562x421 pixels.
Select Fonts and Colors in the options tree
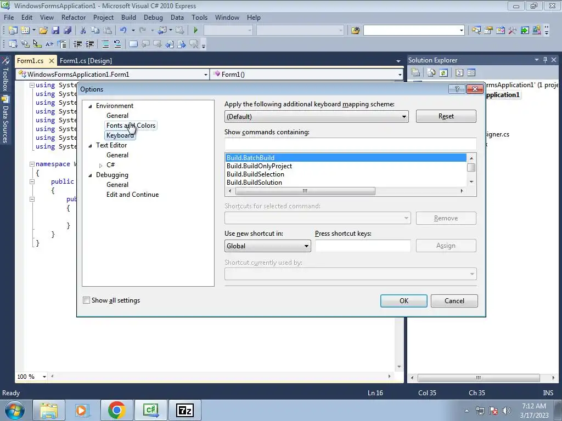(x=131, y=126)
